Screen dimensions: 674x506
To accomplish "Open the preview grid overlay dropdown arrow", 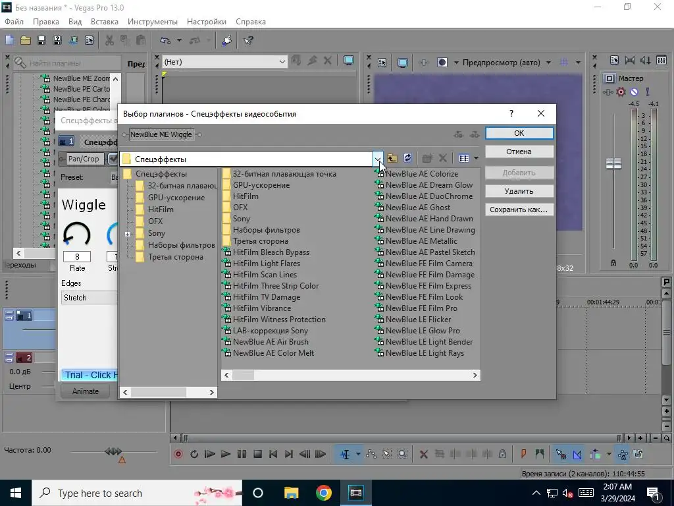I will pyautogui.click(x=578, y=63).
